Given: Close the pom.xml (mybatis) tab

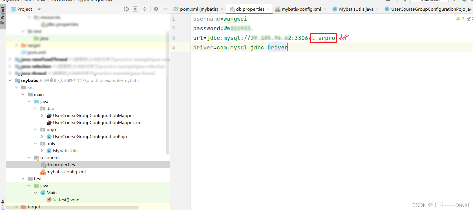Looking at the screenshot, I should [x=222, y=9].
